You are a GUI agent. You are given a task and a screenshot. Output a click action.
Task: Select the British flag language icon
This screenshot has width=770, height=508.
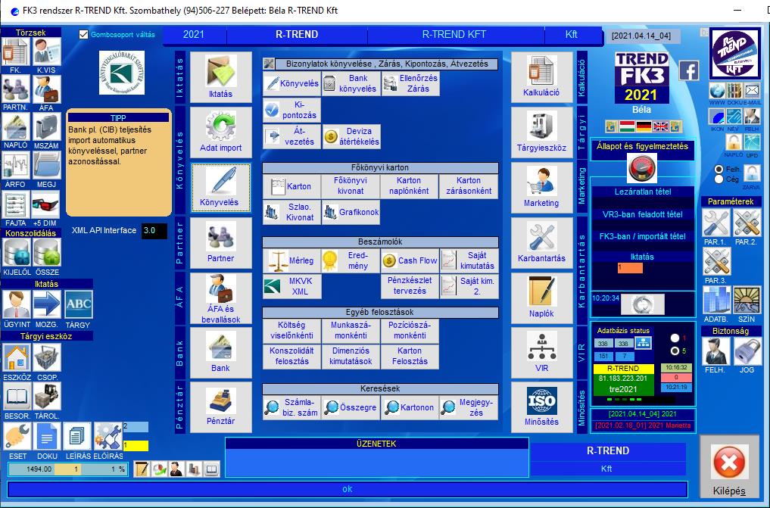pyautogui.click(x=660, y=126)
